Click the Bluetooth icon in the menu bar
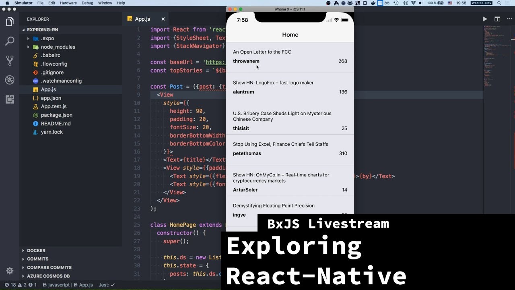The height and width of the screenshot is (290, 515). point(404,3)
